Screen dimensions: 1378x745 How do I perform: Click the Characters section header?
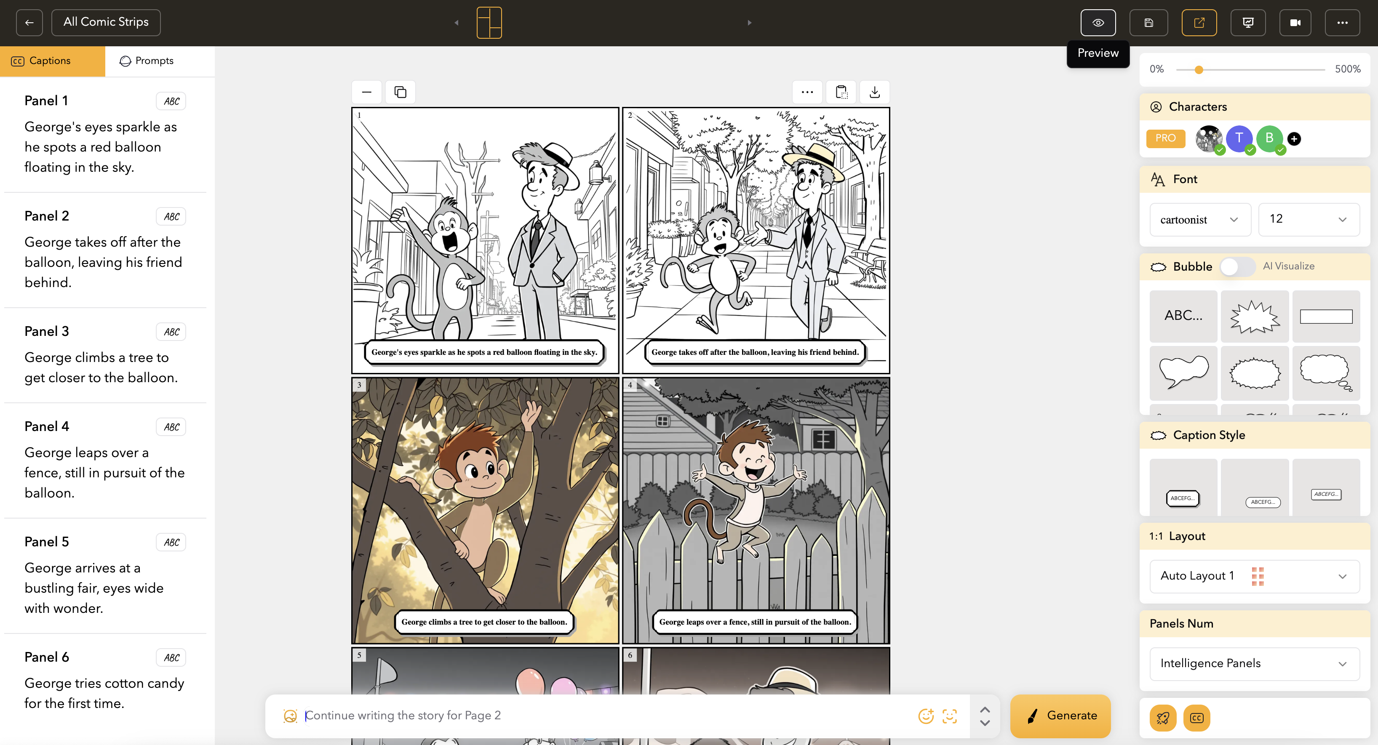tap(1255, 107)
